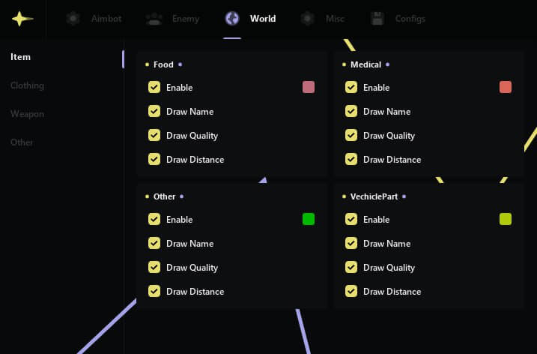Viewport: 537px width, 354px height.
Task: Click the Misc tab icon
Action: click(307, 19)
